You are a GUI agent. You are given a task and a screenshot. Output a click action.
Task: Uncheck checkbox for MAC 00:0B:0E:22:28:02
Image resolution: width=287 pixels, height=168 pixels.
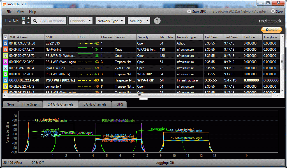click(6, 62)
